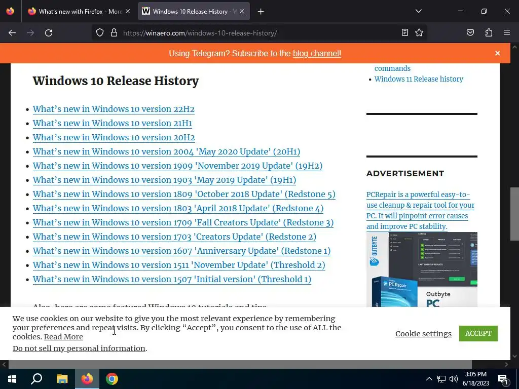This screenshot has height=389, width=519.
Task: Open the notification center icon
Action: (503, 379)
